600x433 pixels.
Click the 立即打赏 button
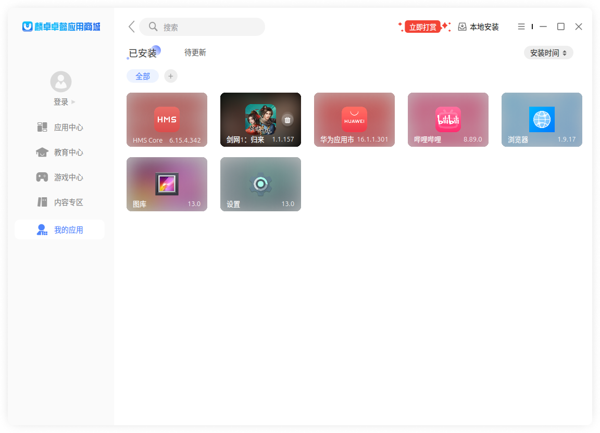click(x=422, y=27)
